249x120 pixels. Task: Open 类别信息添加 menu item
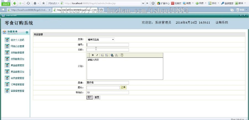pyautogui.click(x=17, y=59)
